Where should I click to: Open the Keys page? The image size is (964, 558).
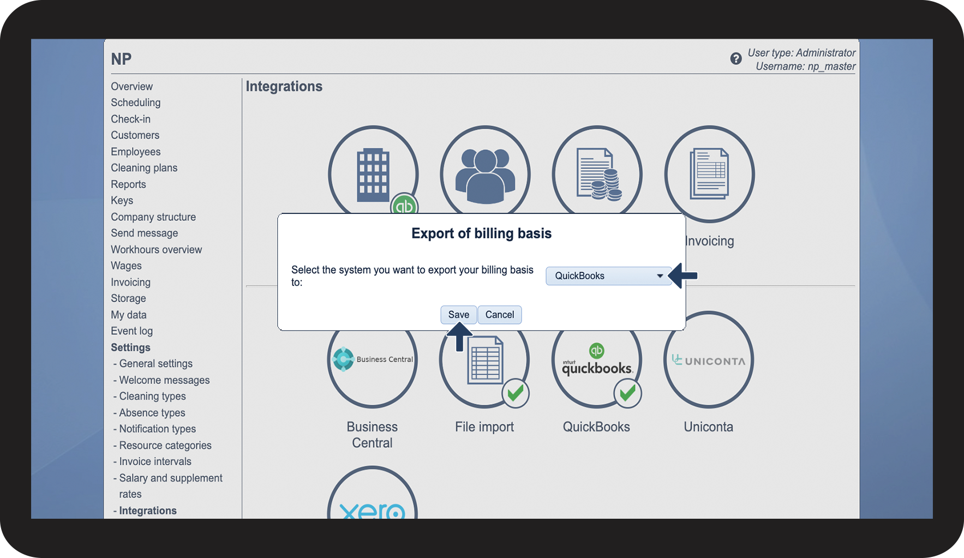122,200
